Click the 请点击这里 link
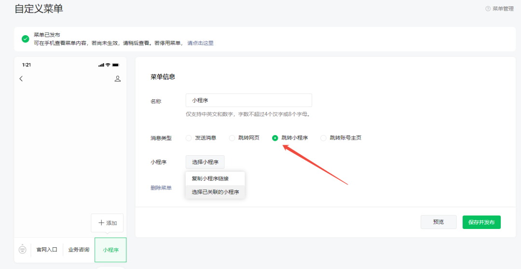Screen dimensions: 521x269 200,43
